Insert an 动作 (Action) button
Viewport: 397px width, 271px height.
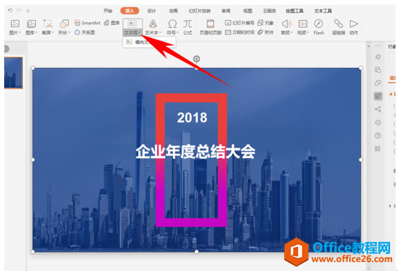(353, 27)
